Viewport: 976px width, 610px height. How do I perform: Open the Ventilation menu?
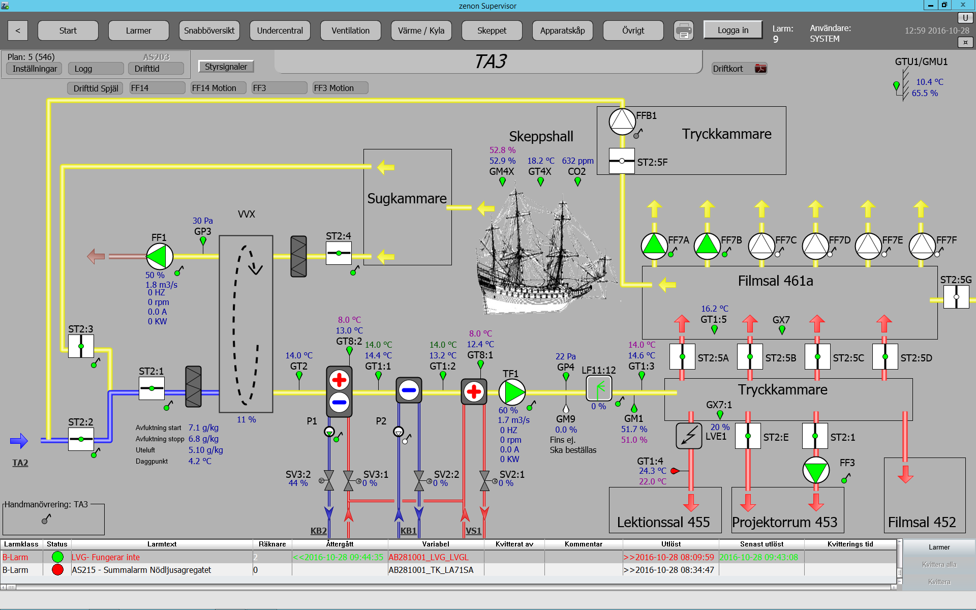coord(350,31)
